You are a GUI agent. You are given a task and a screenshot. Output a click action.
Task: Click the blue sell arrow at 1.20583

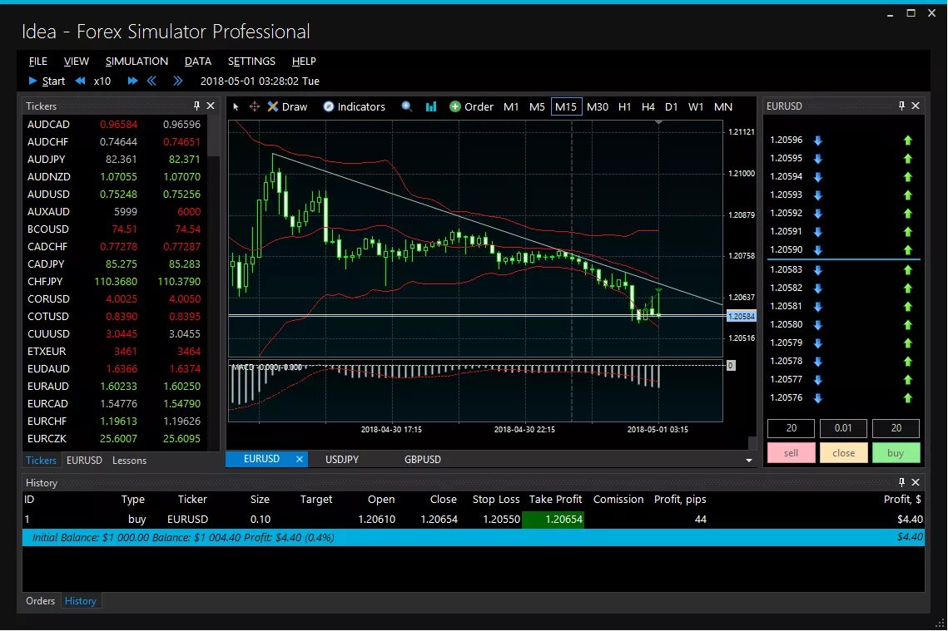pyautogui.click(x=818, y=270)
